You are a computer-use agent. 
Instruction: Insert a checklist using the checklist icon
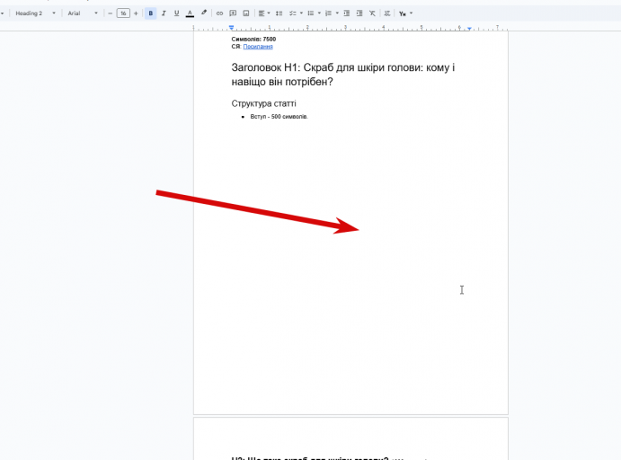click(x=292, y=13)
